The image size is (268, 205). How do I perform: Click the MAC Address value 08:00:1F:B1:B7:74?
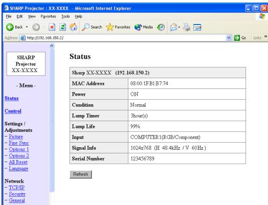[x=149, y=83]
